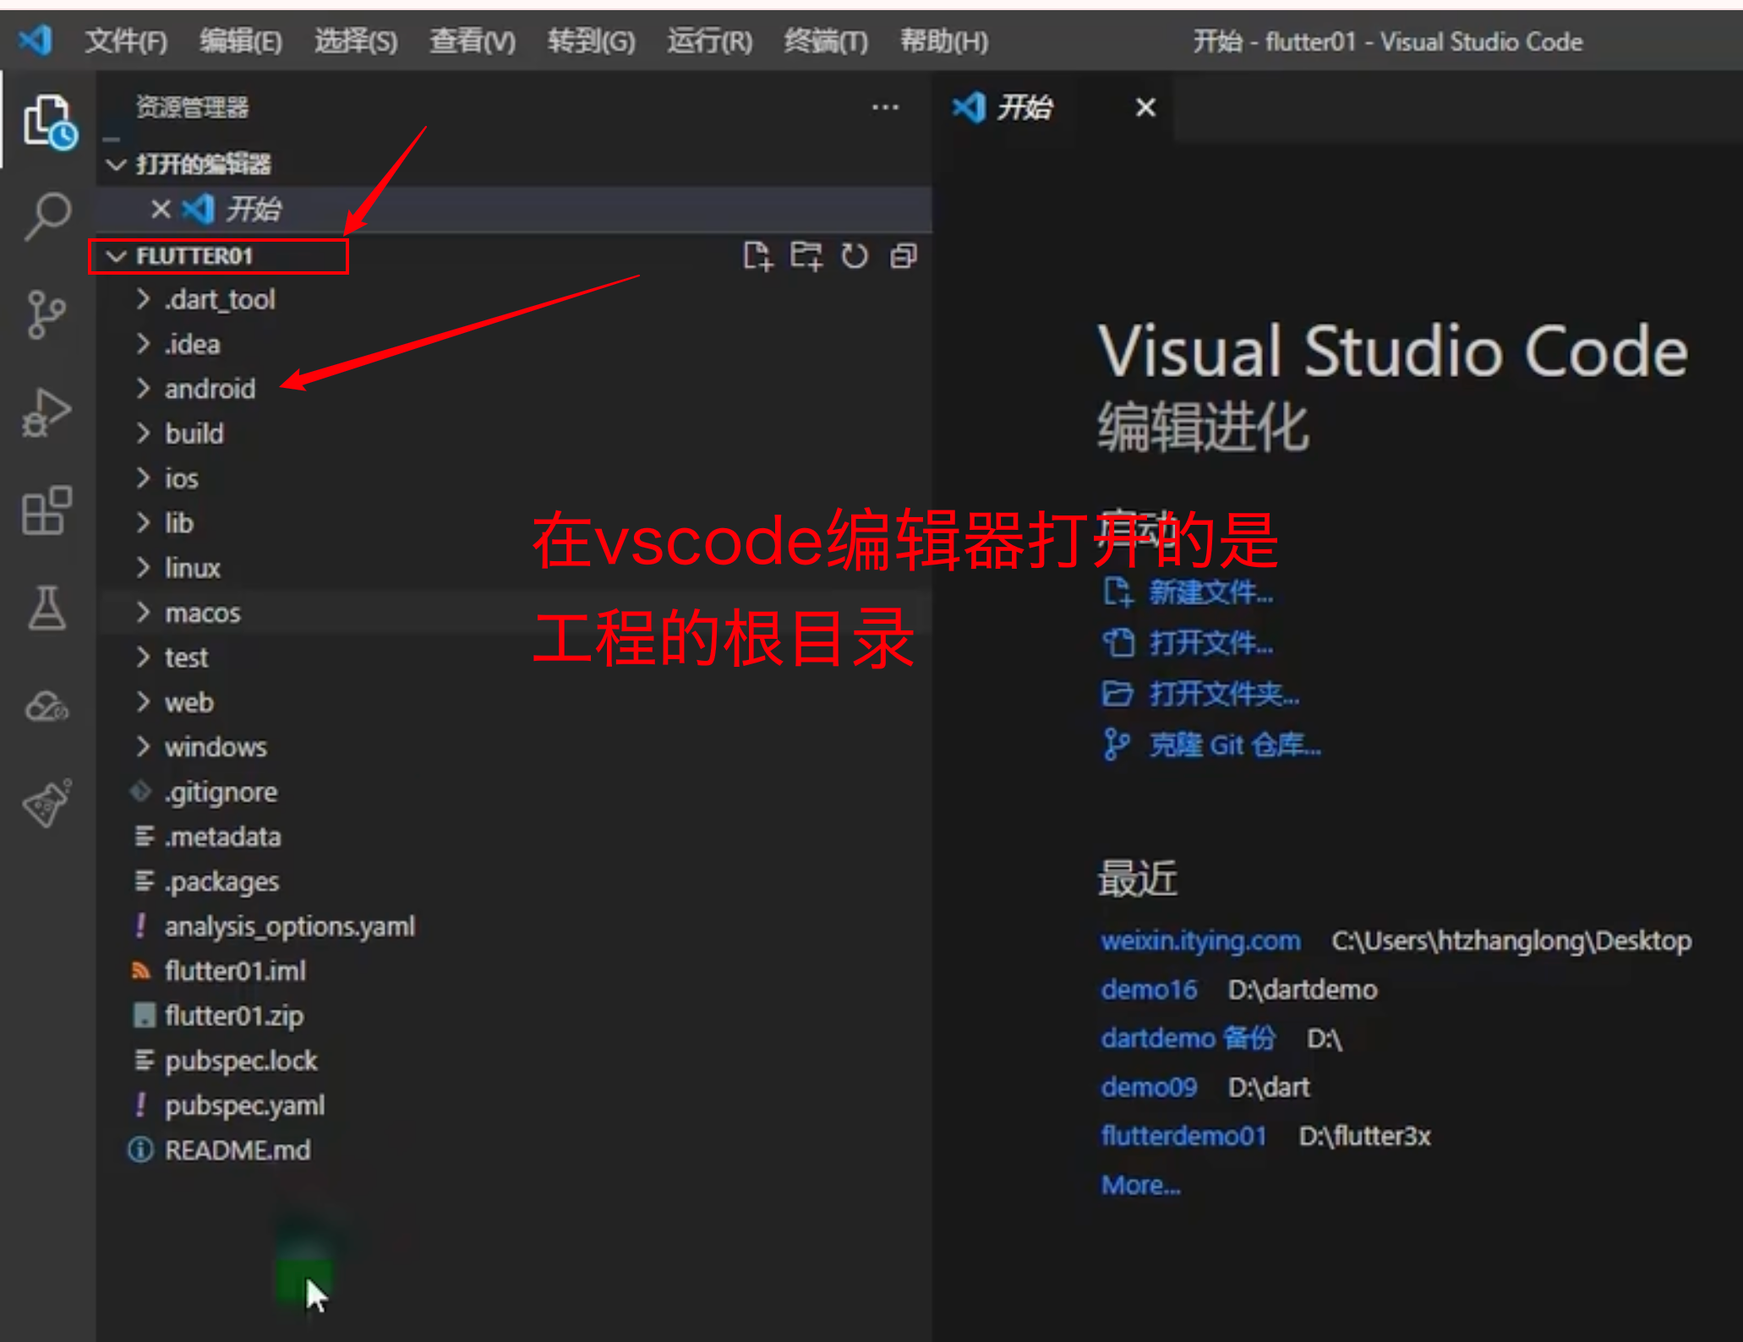Click the 打开文件夹... link

[1224, 694]
